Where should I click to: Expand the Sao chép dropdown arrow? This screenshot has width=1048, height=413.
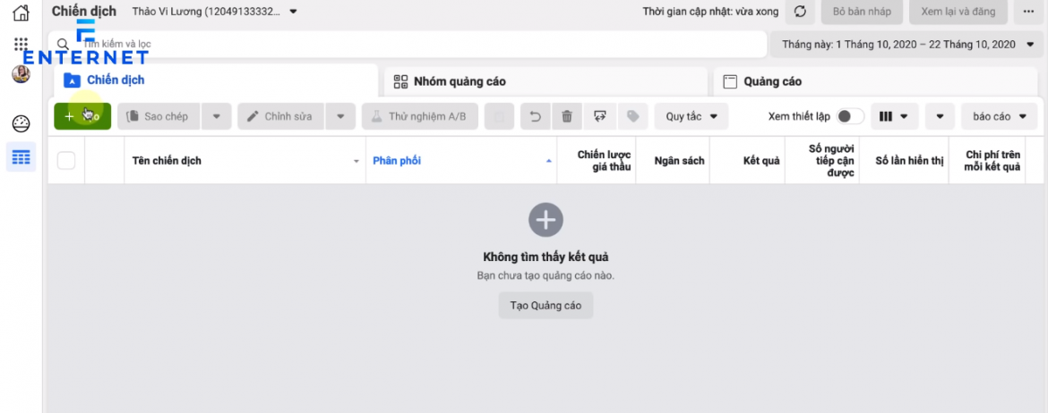[x=216, y=116]
